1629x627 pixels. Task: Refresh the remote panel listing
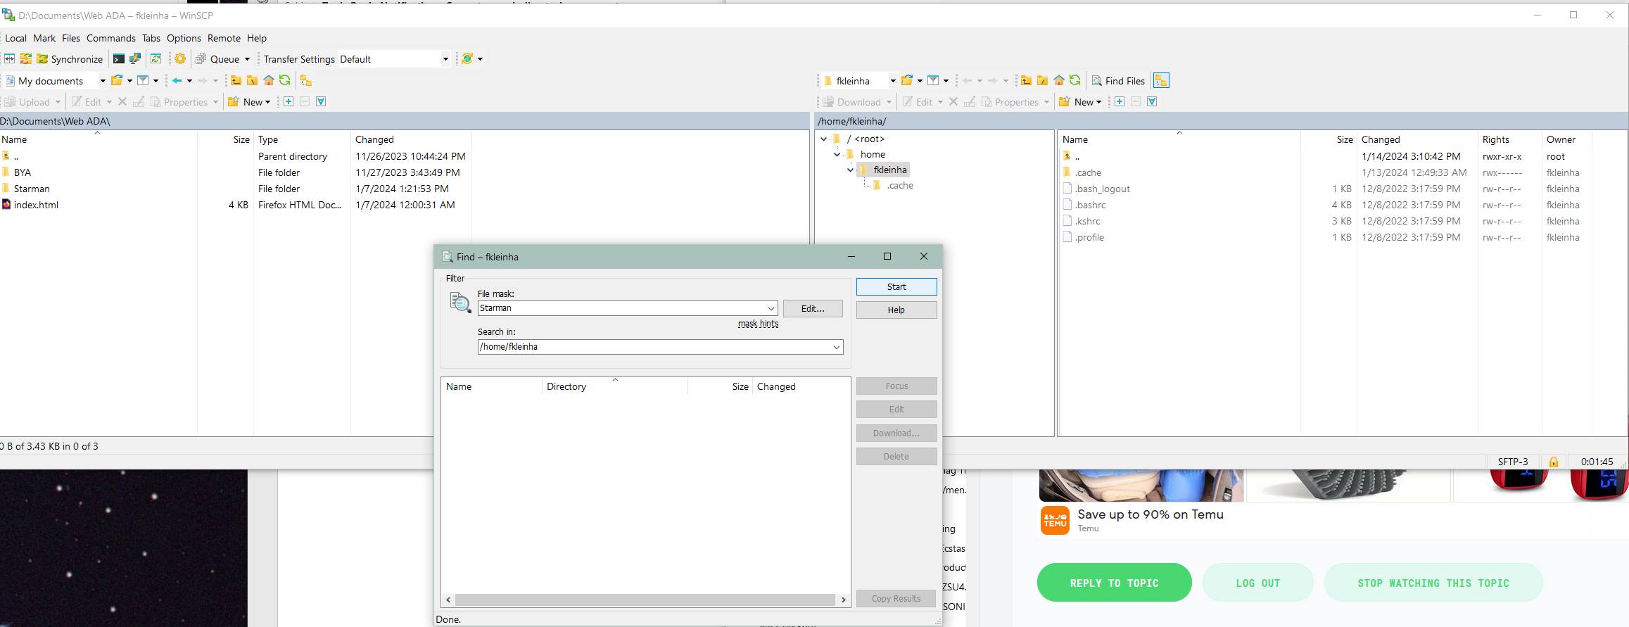1075,81
